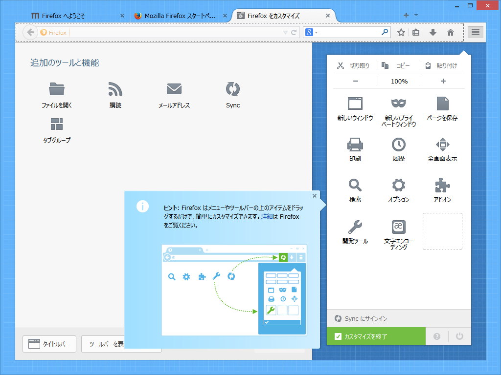Open the 詳細 link in hint

(267, 216)
